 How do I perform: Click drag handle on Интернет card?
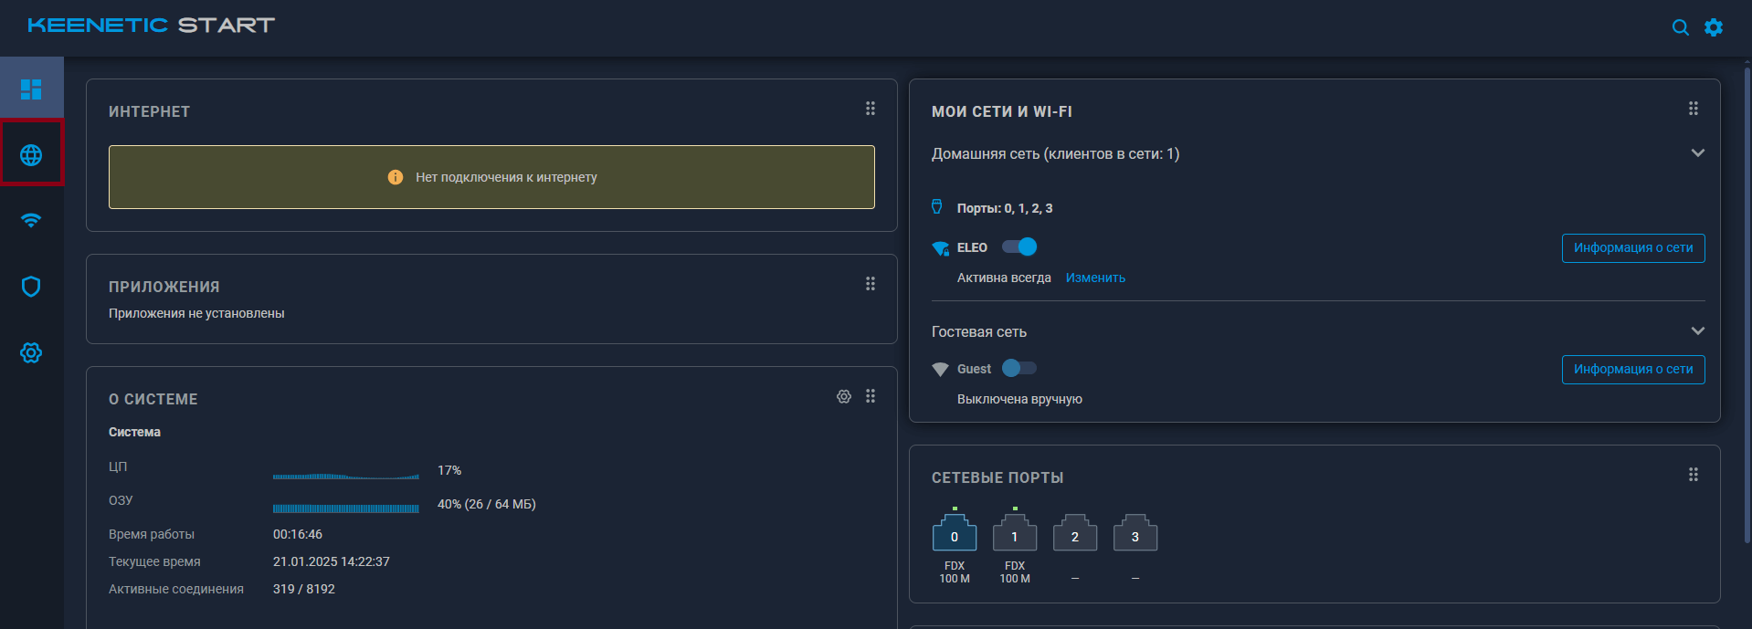coord(871,109)
